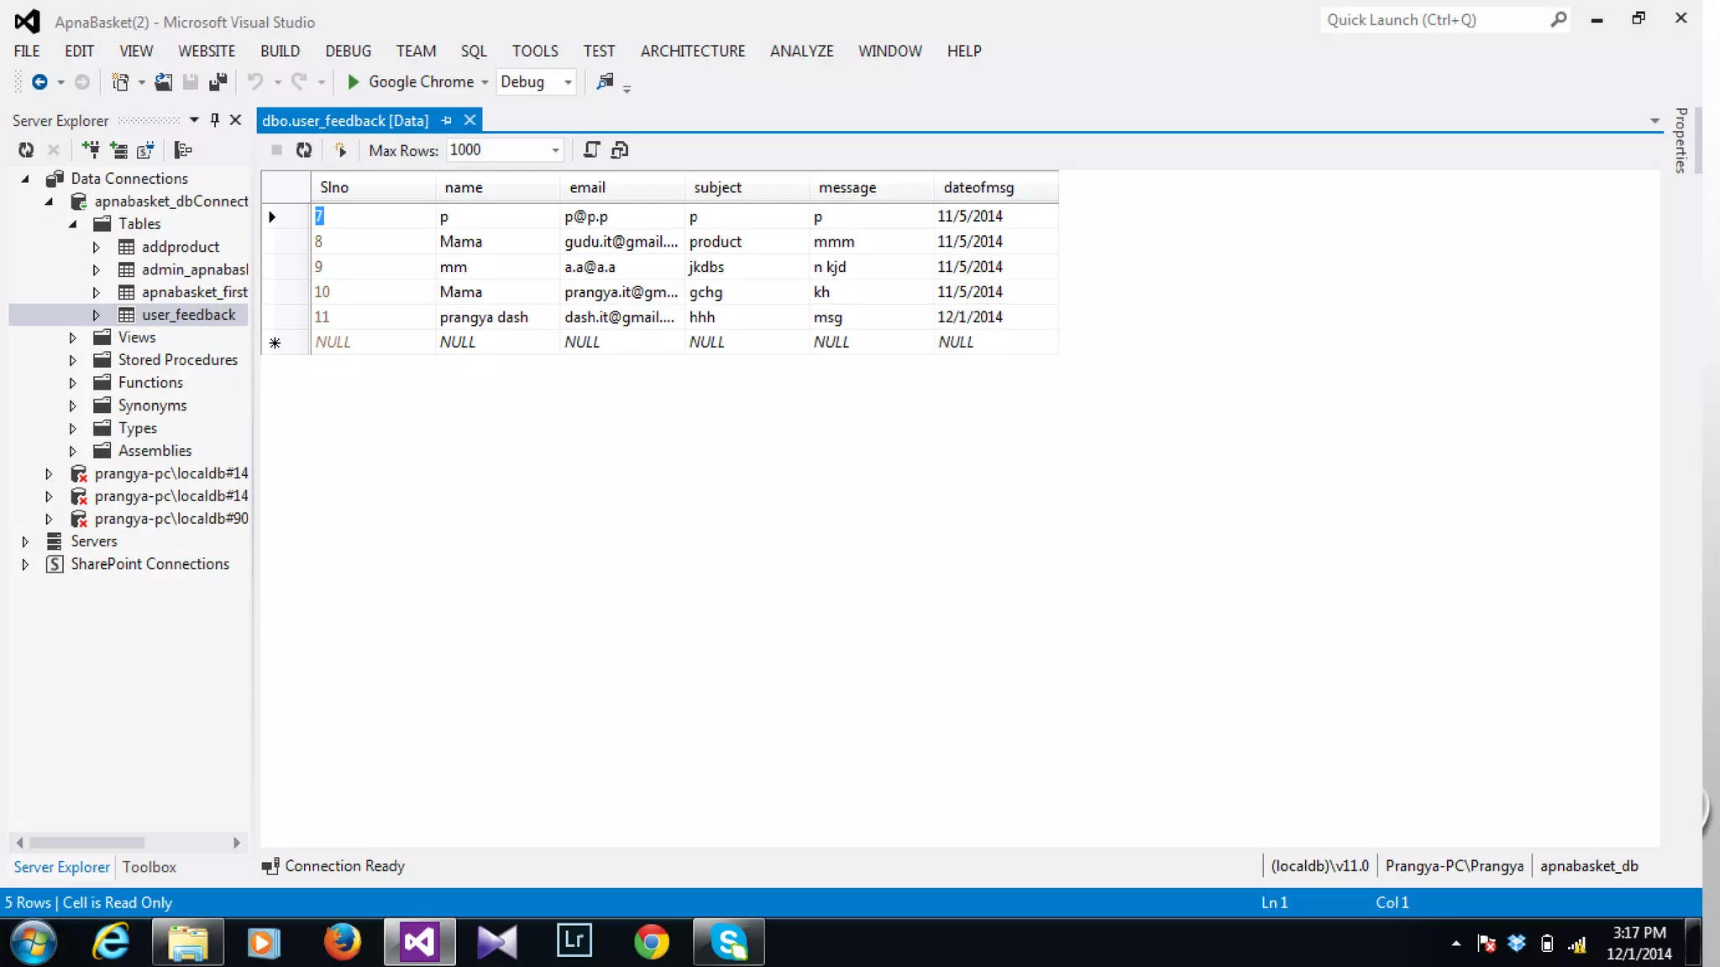
Task: Refresh the user_feedback data grid
Action: [304, 150]
